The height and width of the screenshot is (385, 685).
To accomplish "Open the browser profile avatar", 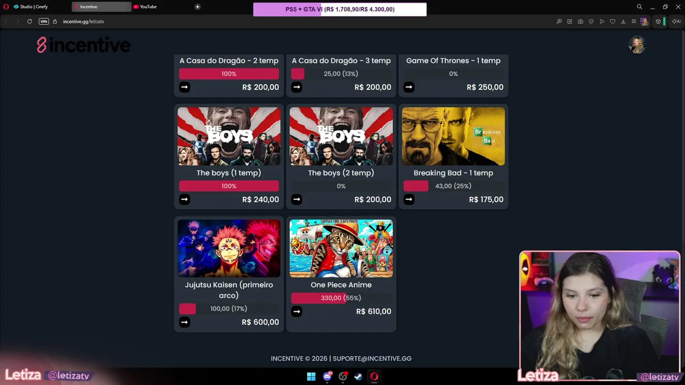I will click(x=644, y=21).
